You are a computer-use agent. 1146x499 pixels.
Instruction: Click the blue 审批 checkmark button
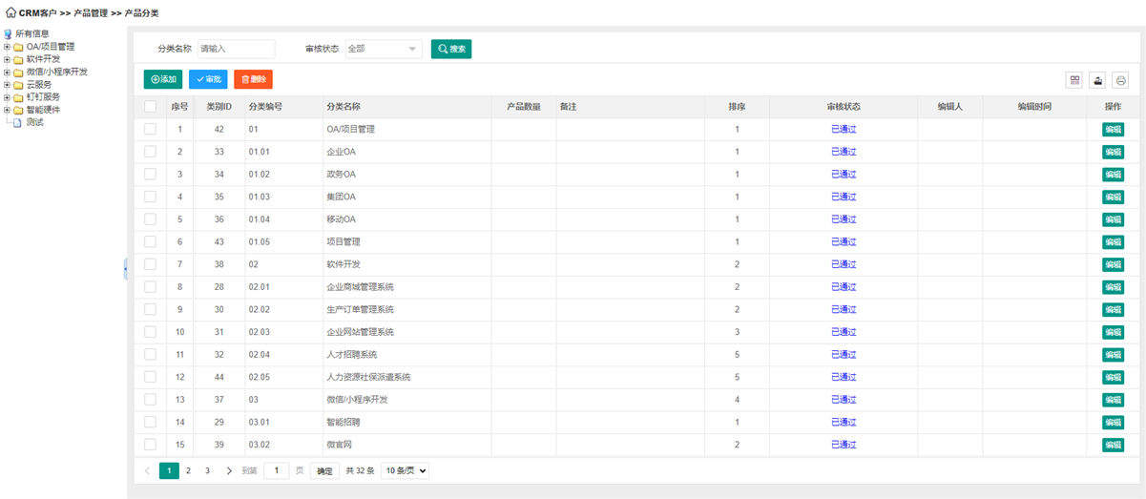208,79
